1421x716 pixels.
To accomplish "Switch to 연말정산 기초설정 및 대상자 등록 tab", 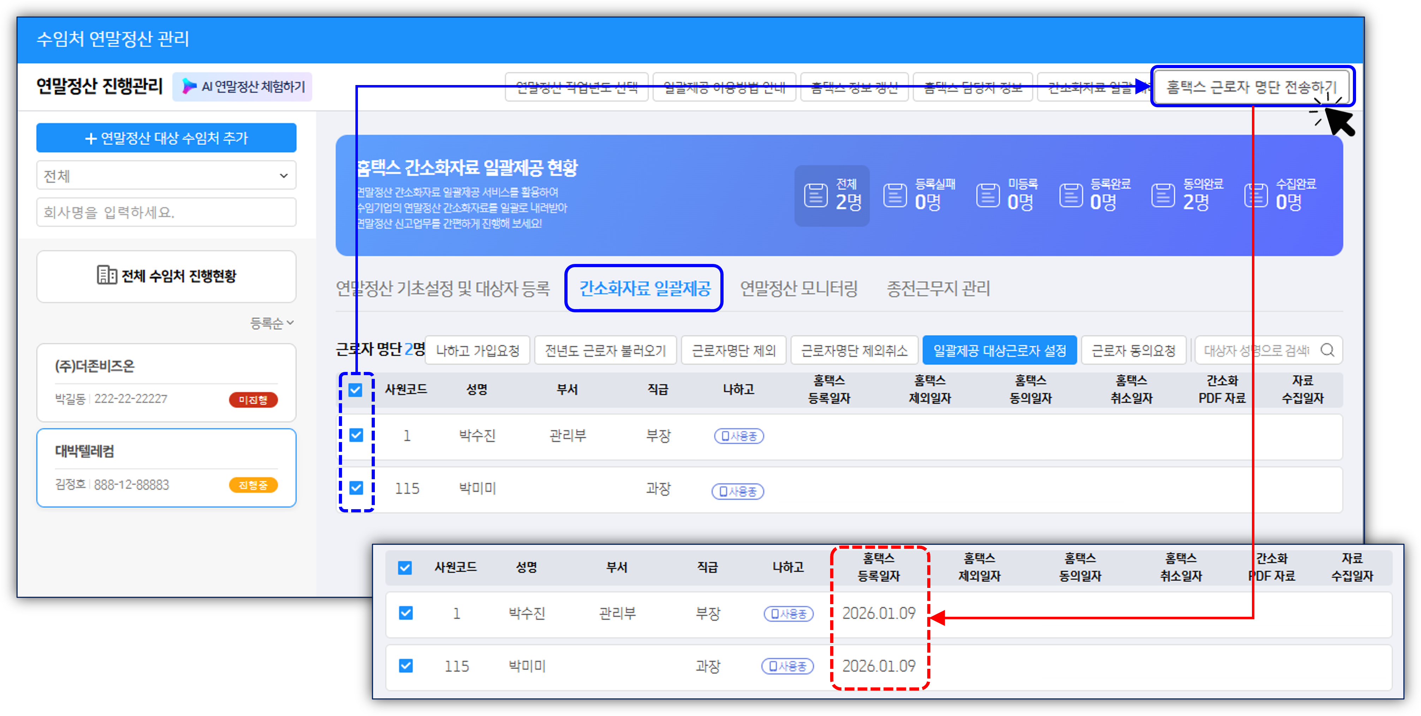I will click(x=442, y=288).
